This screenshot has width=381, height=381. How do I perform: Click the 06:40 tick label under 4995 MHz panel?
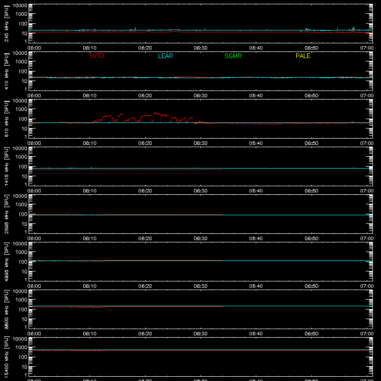[256, 286]
